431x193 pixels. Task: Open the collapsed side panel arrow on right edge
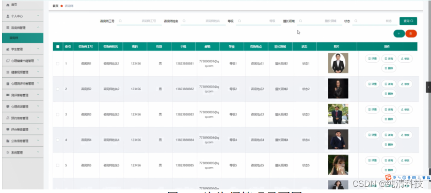coord(428,87)
